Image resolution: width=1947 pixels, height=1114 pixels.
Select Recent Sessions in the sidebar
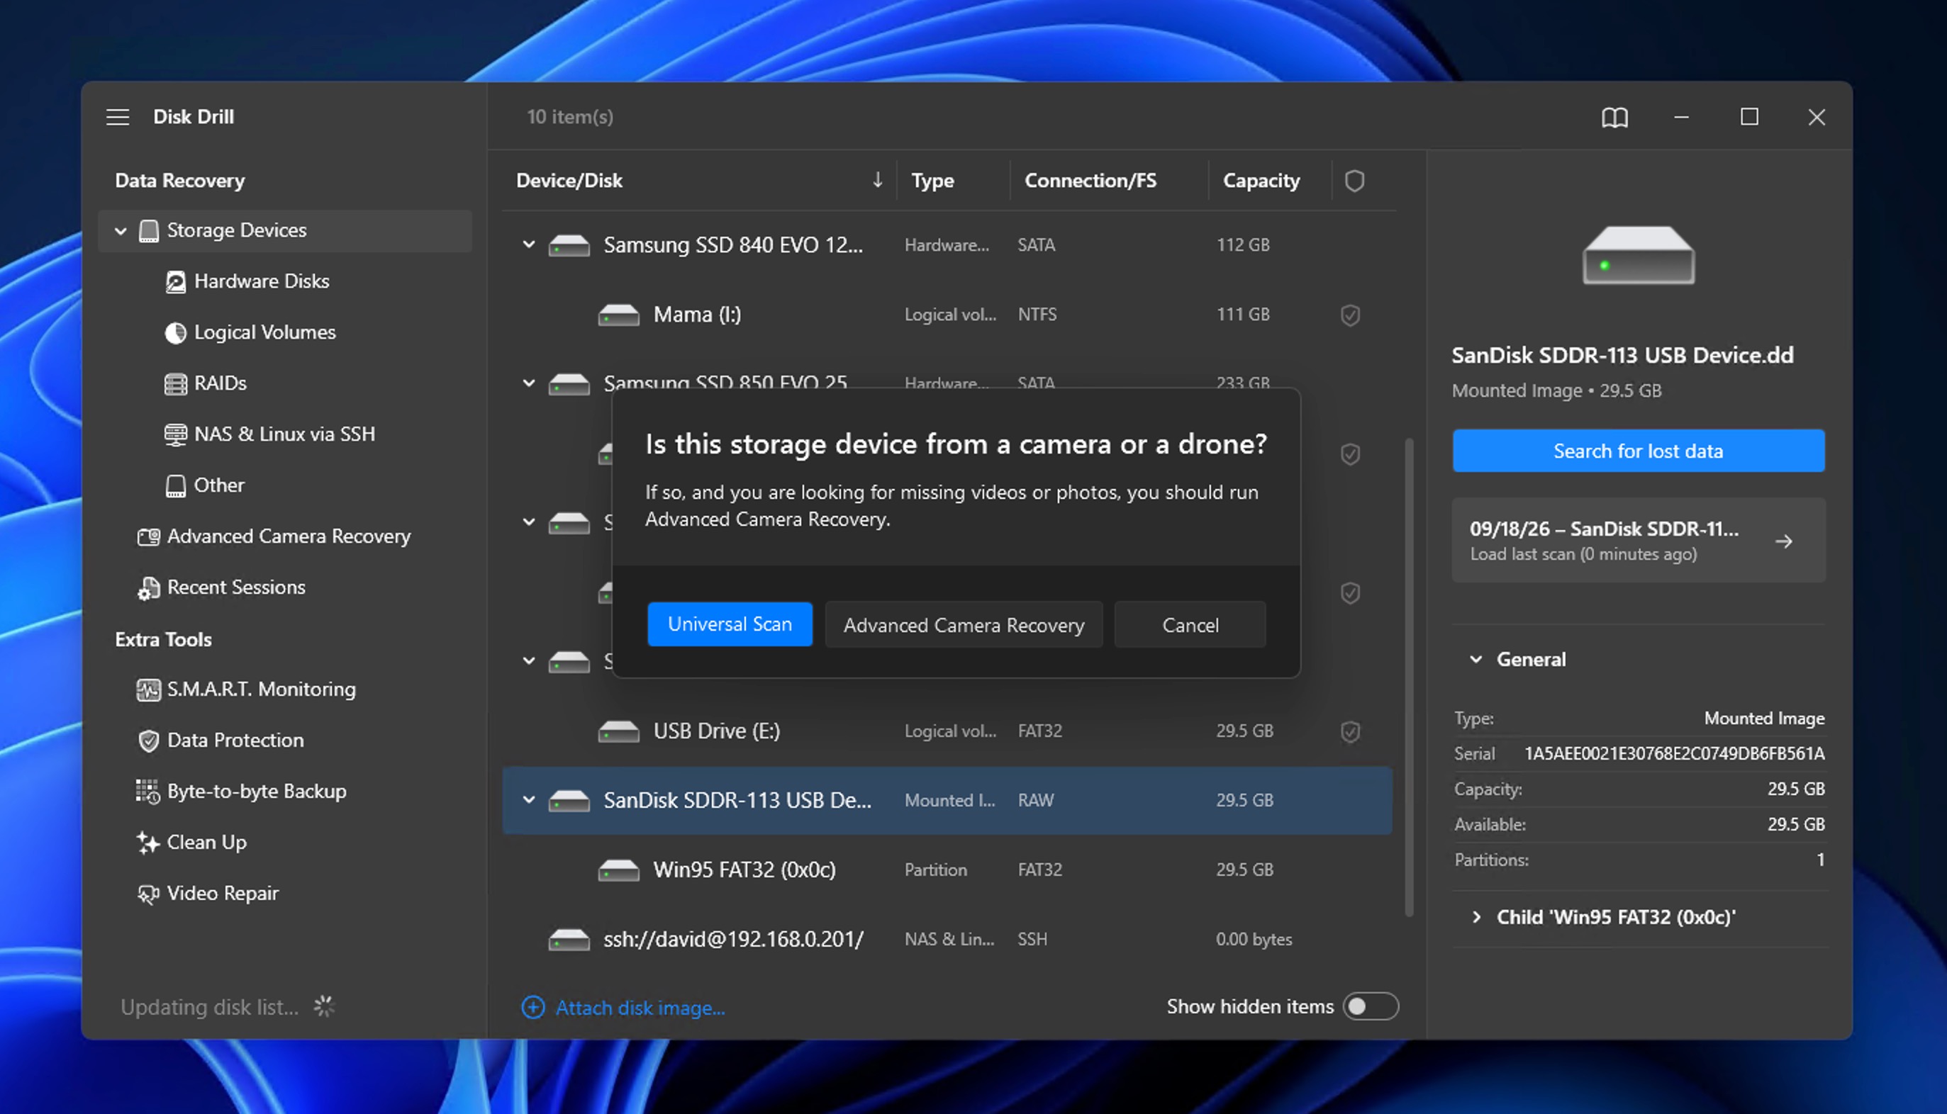pyautogui.click(x=235, y=587)
